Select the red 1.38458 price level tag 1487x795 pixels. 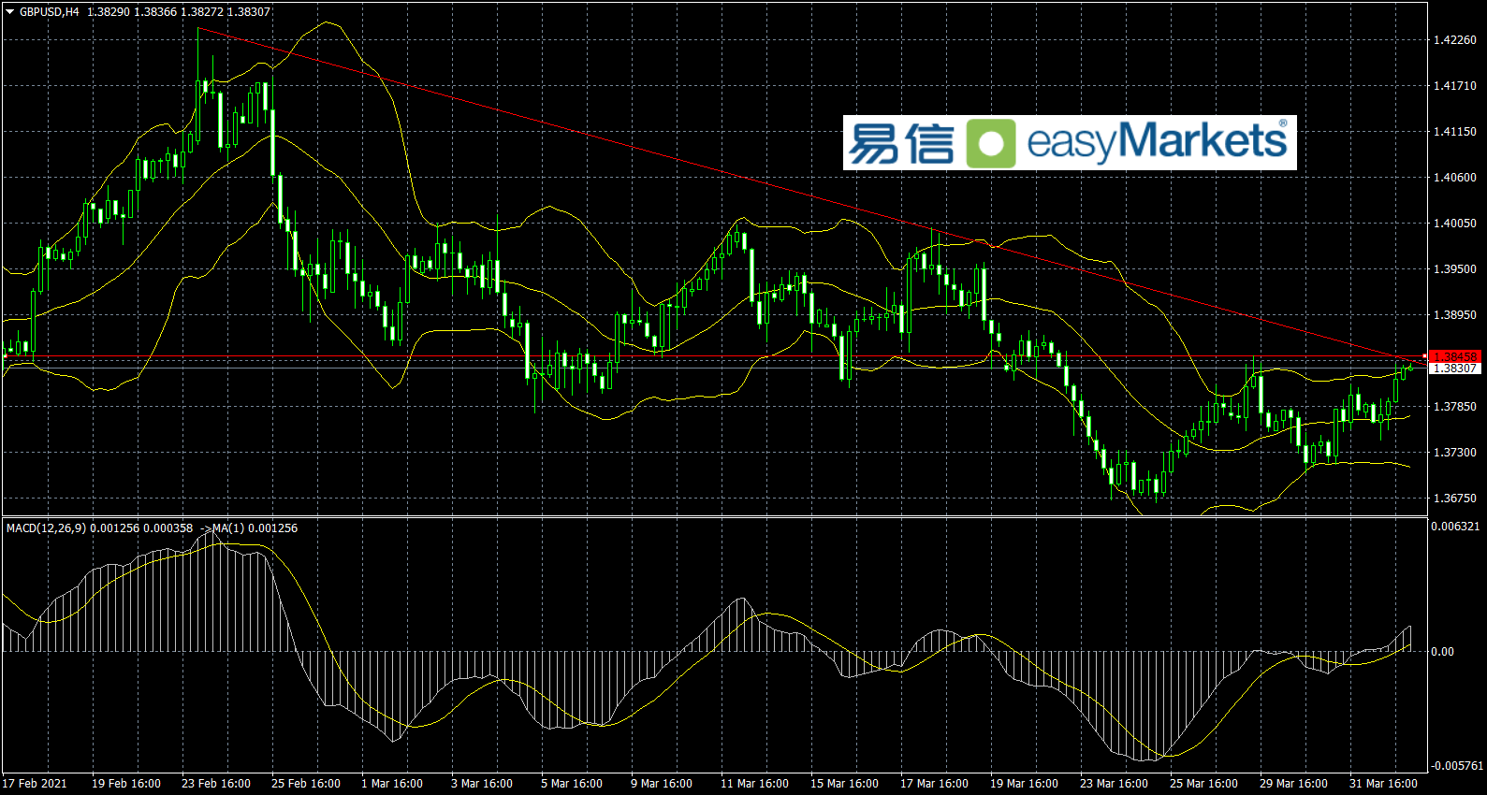click(x=1455, y=356)
